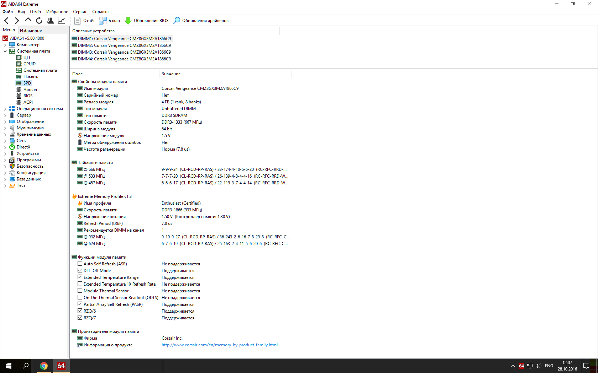The width and height of the screenshot is (598, 373).
Task: Click Обновления BIOS toolbar button
Action: pos(147,21)
